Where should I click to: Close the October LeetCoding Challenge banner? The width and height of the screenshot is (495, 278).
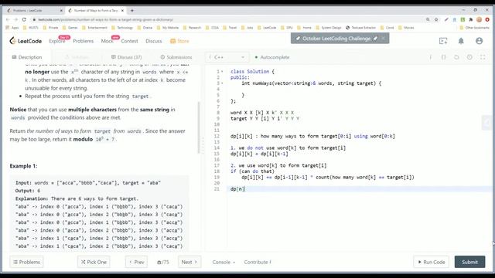pyautogui.click(x=383, y=39)
